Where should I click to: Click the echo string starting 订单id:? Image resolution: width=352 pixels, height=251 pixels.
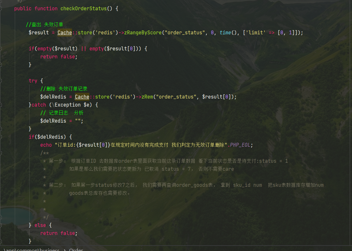click(x=141, y=145)
